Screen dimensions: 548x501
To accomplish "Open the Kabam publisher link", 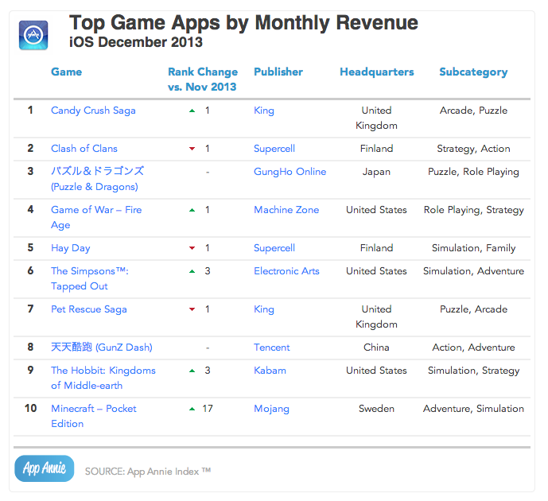I will tap(270, 371).
